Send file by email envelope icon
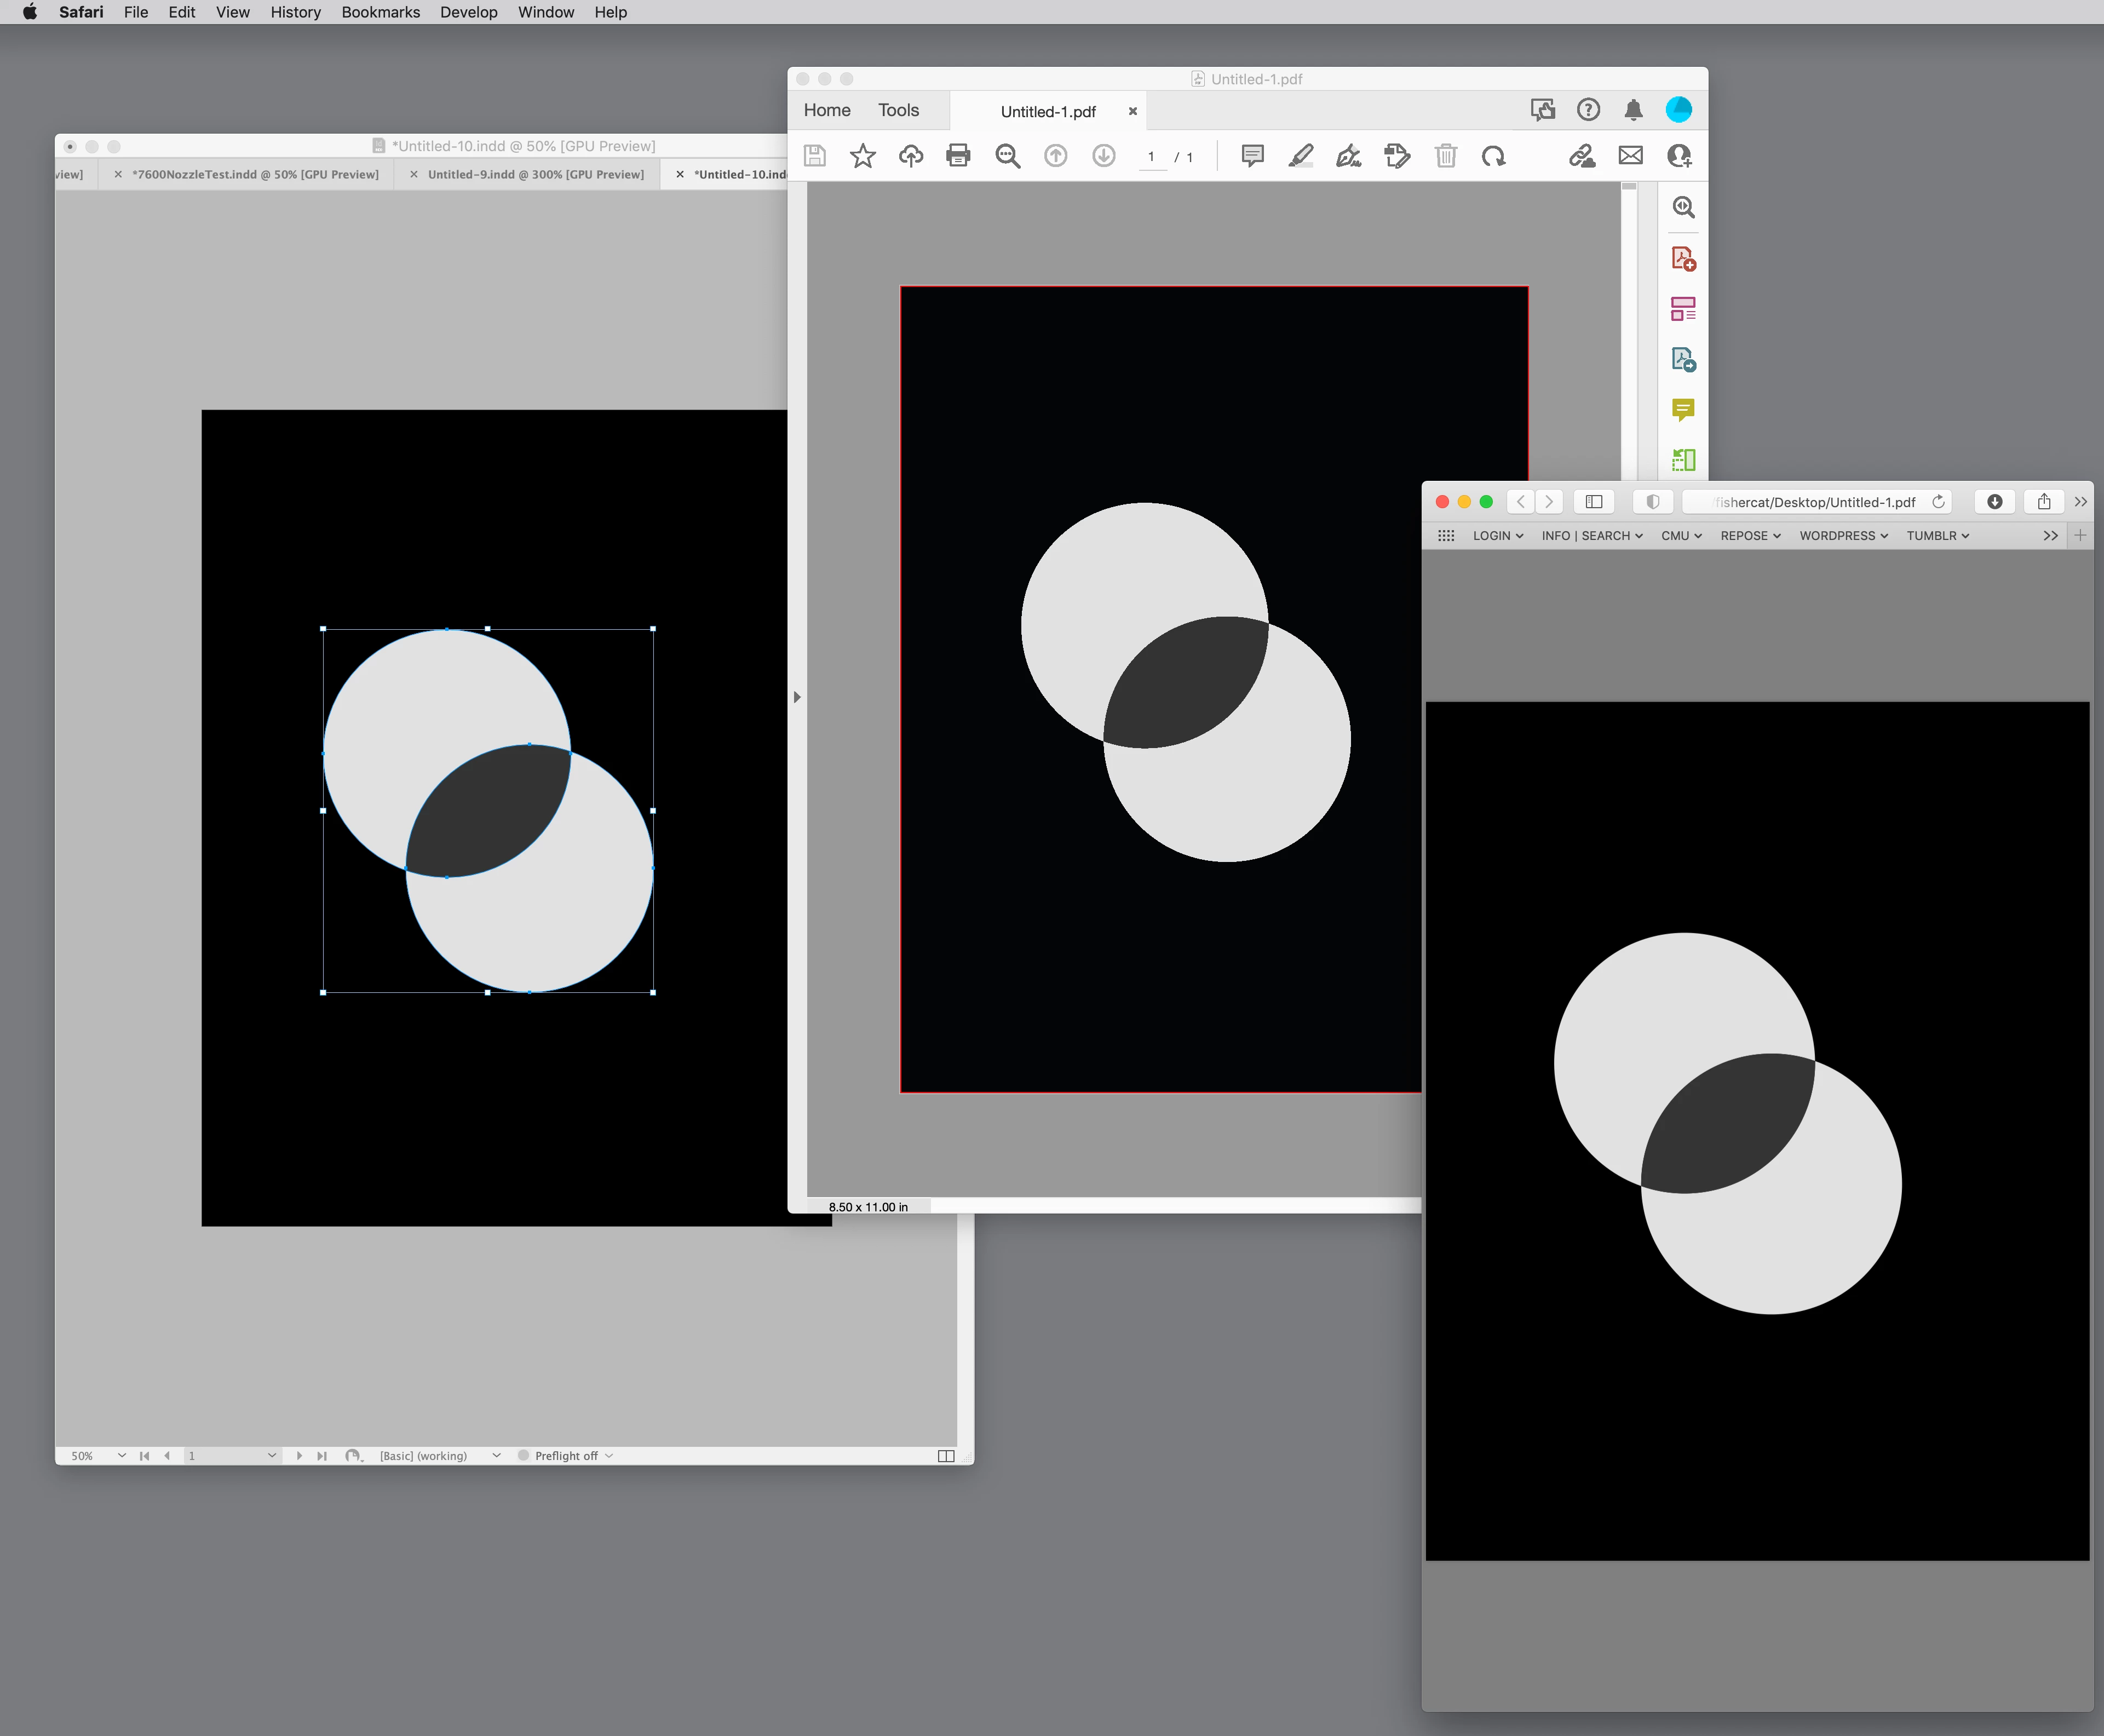 (1630, 156)
